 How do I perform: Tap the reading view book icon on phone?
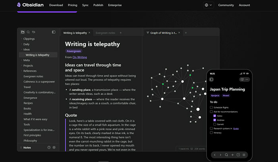(x=242, y=79)
